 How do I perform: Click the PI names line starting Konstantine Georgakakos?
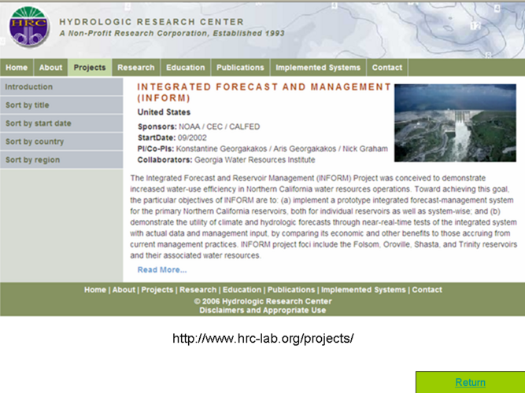(282, 149)
